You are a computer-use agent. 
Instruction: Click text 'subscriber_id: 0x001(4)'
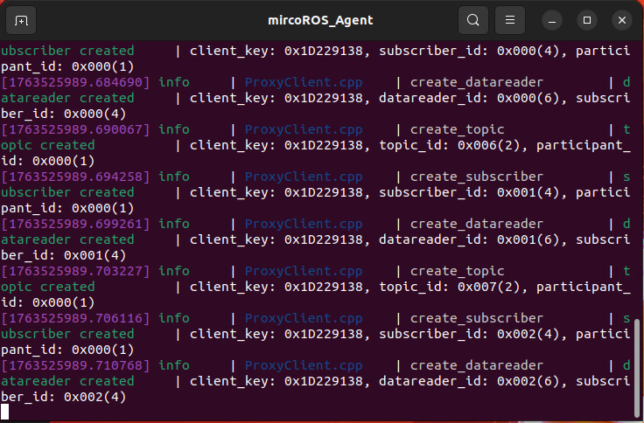(469, 192)
